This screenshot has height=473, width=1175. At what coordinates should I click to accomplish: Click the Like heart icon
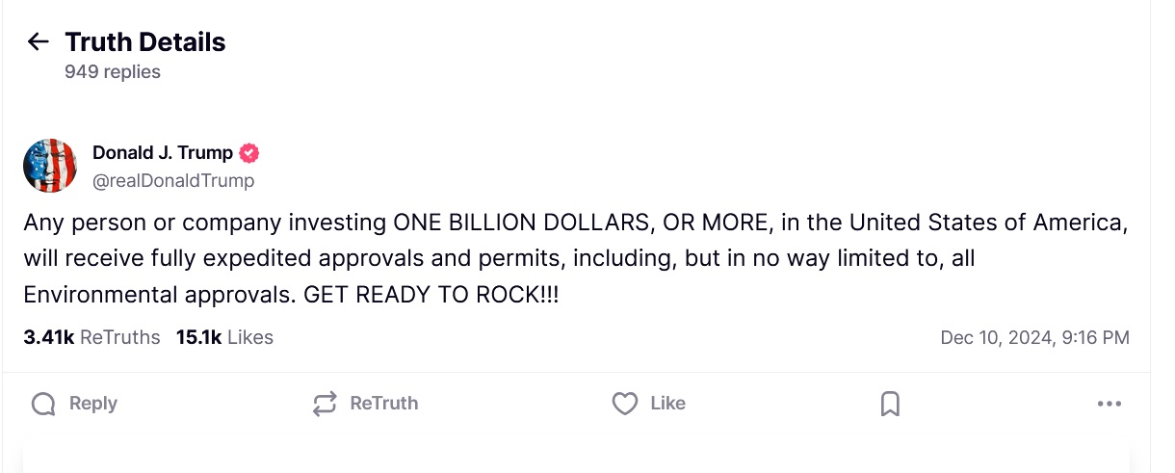tap(625, 404)
